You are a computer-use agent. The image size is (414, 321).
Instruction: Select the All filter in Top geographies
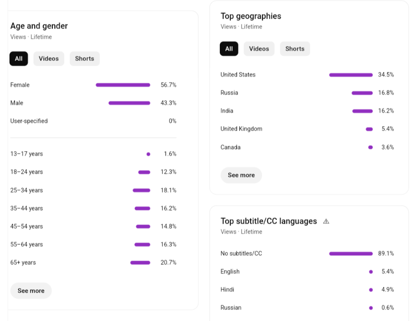click(x=229, y=48)
